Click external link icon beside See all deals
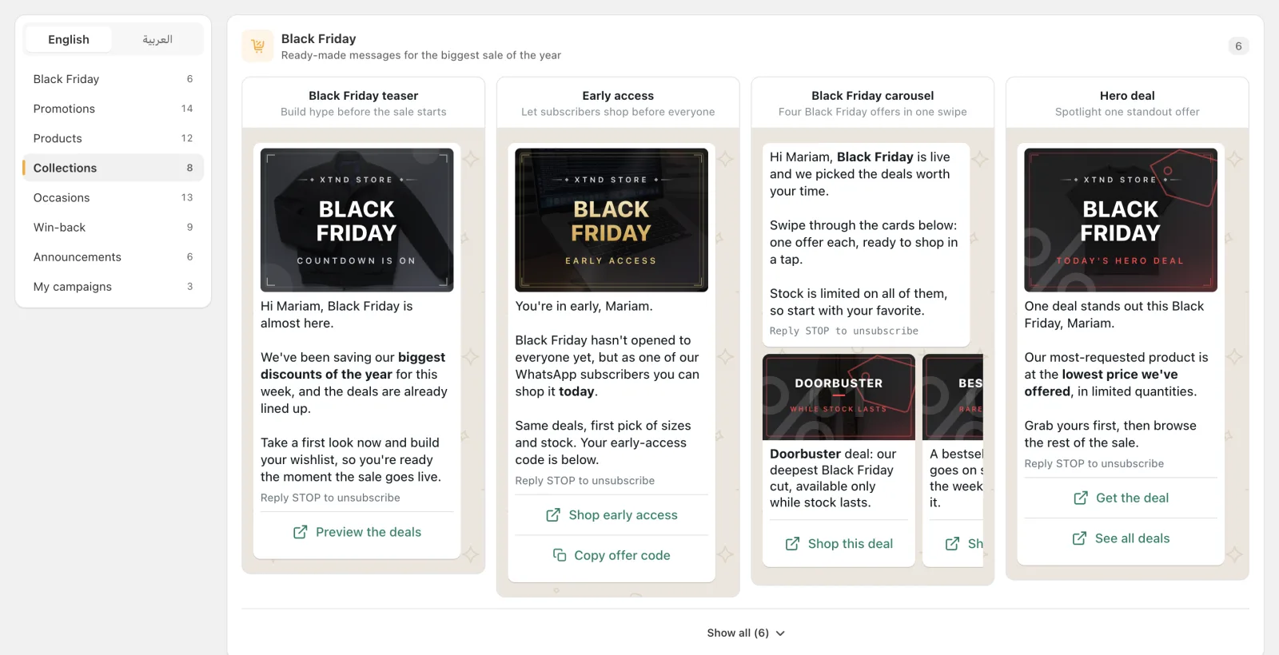Screen dimensions: 1279x655 [1079, 538]
